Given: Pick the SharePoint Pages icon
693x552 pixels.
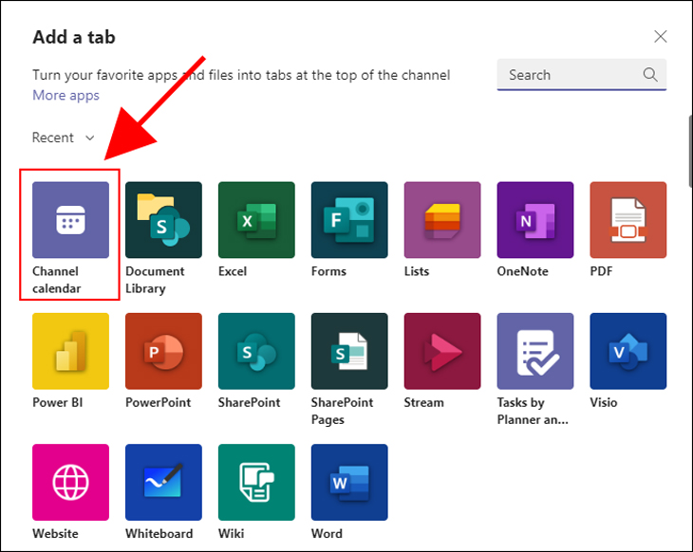Looking at the screenshot, I should (349, 351).
